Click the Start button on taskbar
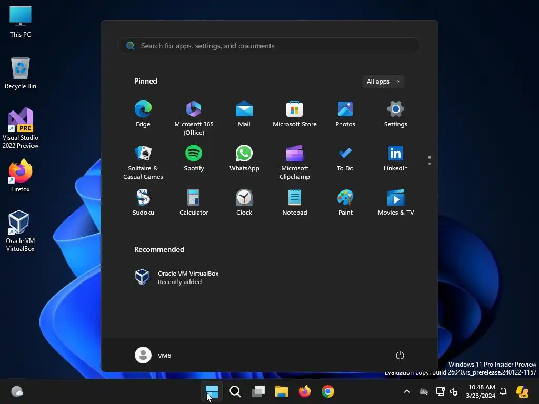The height and width of the screenshot is (404, 539). click(x=212, y=391)
